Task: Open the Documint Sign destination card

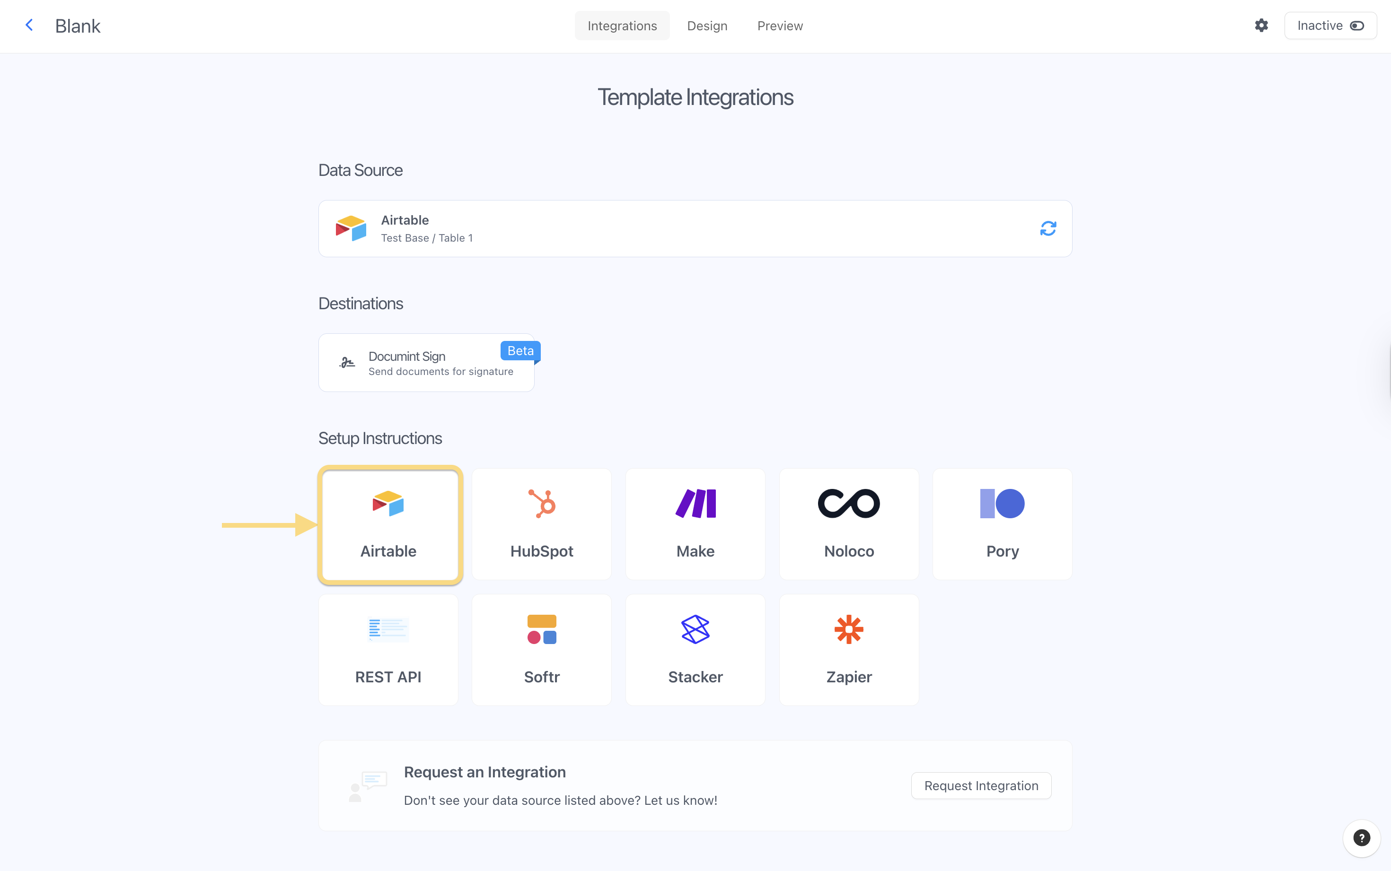Action: point(426,363)
